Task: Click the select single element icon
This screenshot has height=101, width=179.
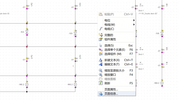Action: [x=101, y=50]
